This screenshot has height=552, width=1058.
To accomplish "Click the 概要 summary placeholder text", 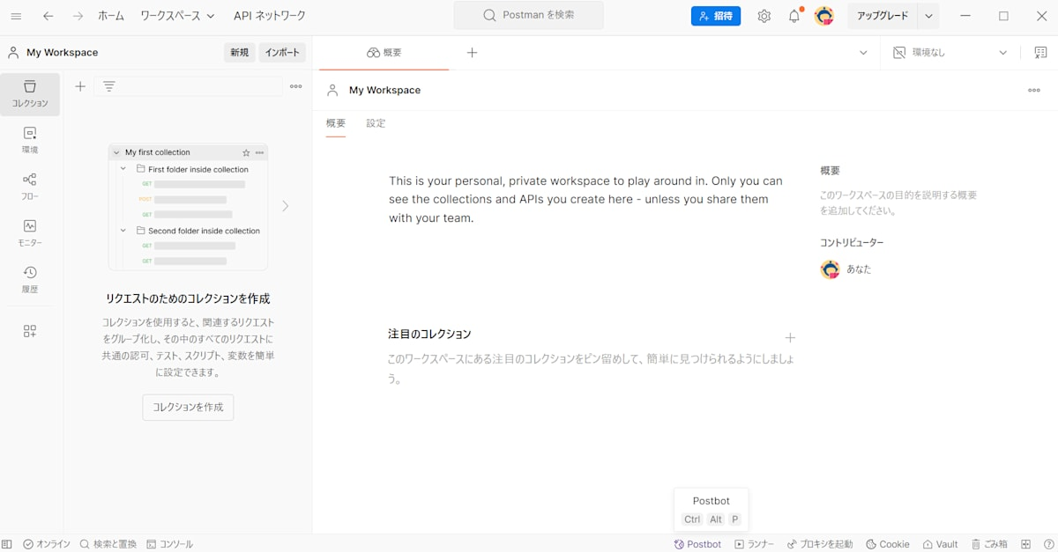I will pos(898,202).
